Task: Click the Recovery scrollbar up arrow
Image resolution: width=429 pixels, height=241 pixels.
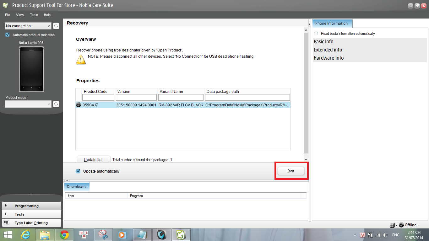Action: (x=306, y=30)
